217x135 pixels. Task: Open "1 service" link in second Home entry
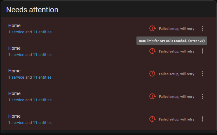coord(16,55)
